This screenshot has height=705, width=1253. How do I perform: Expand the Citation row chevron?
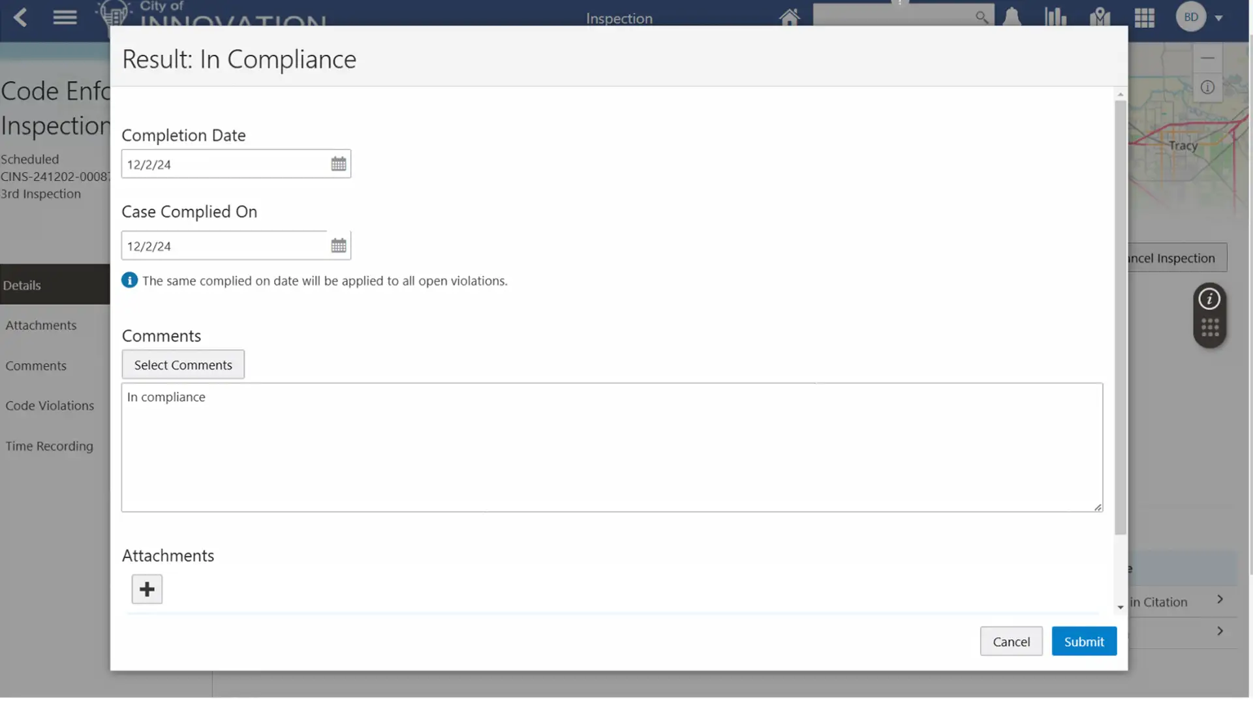pyautogui.click(x=1220, y=599)
